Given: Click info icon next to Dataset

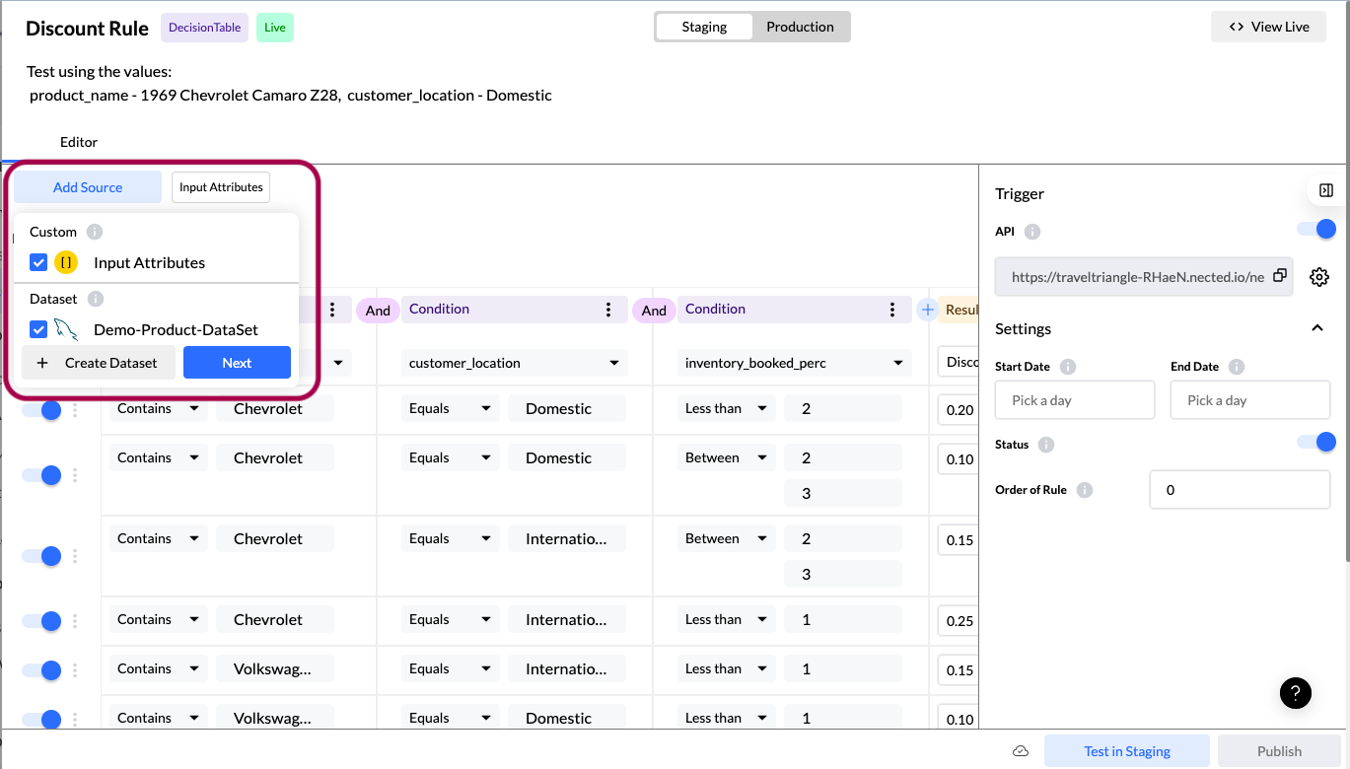Looking at the screenshot, I should (96, 299).
